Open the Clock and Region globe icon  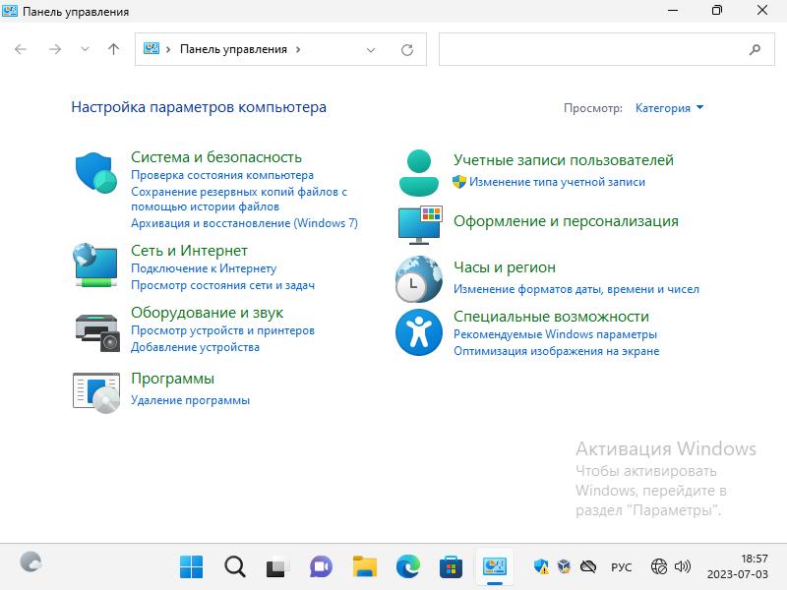point(419,279)
